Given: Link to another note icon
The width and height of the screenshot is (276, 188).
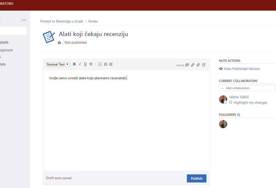Looking at the screenshot, I should [x=204, y=65].
